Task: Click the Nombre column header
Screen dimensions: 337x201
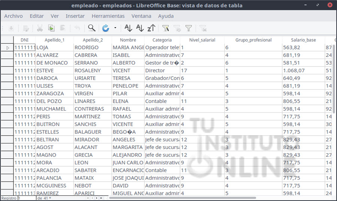Action: click(x=128, y=40)
